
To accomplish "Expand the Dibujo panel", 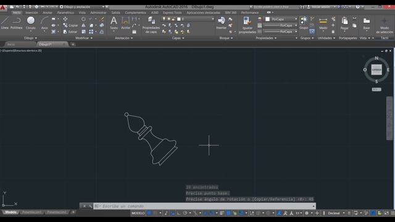I will click(30, 38).
